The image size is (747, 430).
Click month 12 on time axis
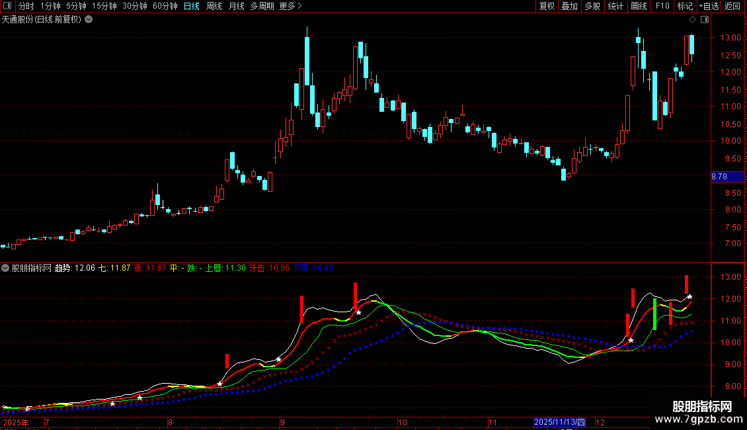600,423
